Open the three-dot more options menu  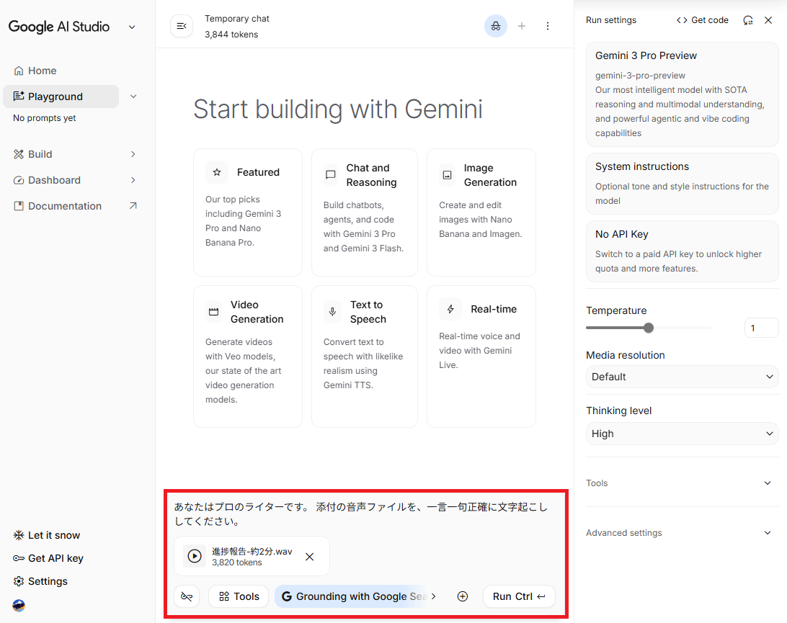(x=548, y=26)
